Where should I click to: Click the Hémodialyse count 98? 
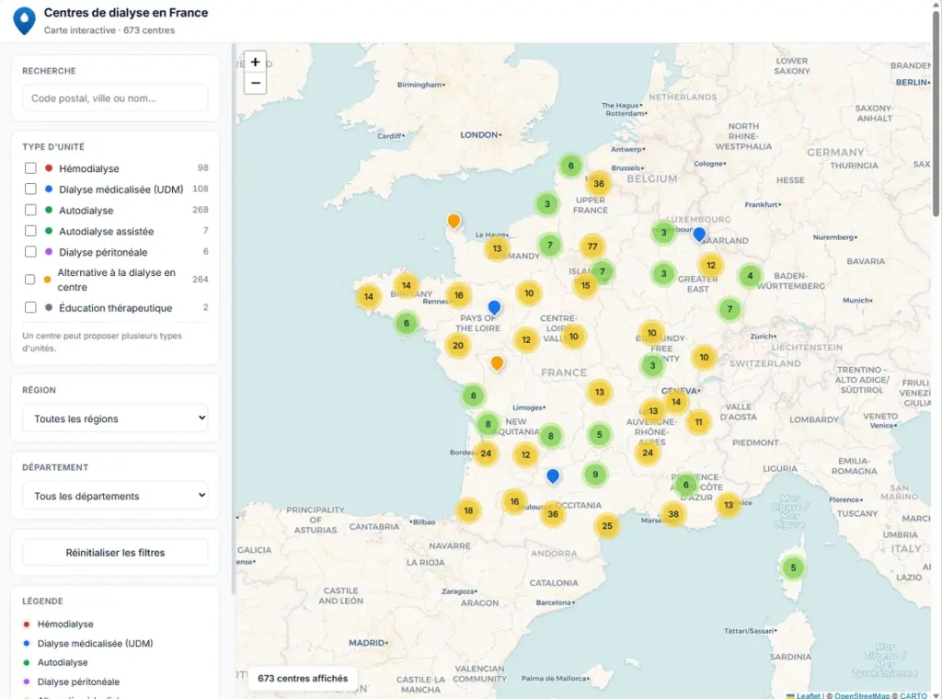point(203,168)
